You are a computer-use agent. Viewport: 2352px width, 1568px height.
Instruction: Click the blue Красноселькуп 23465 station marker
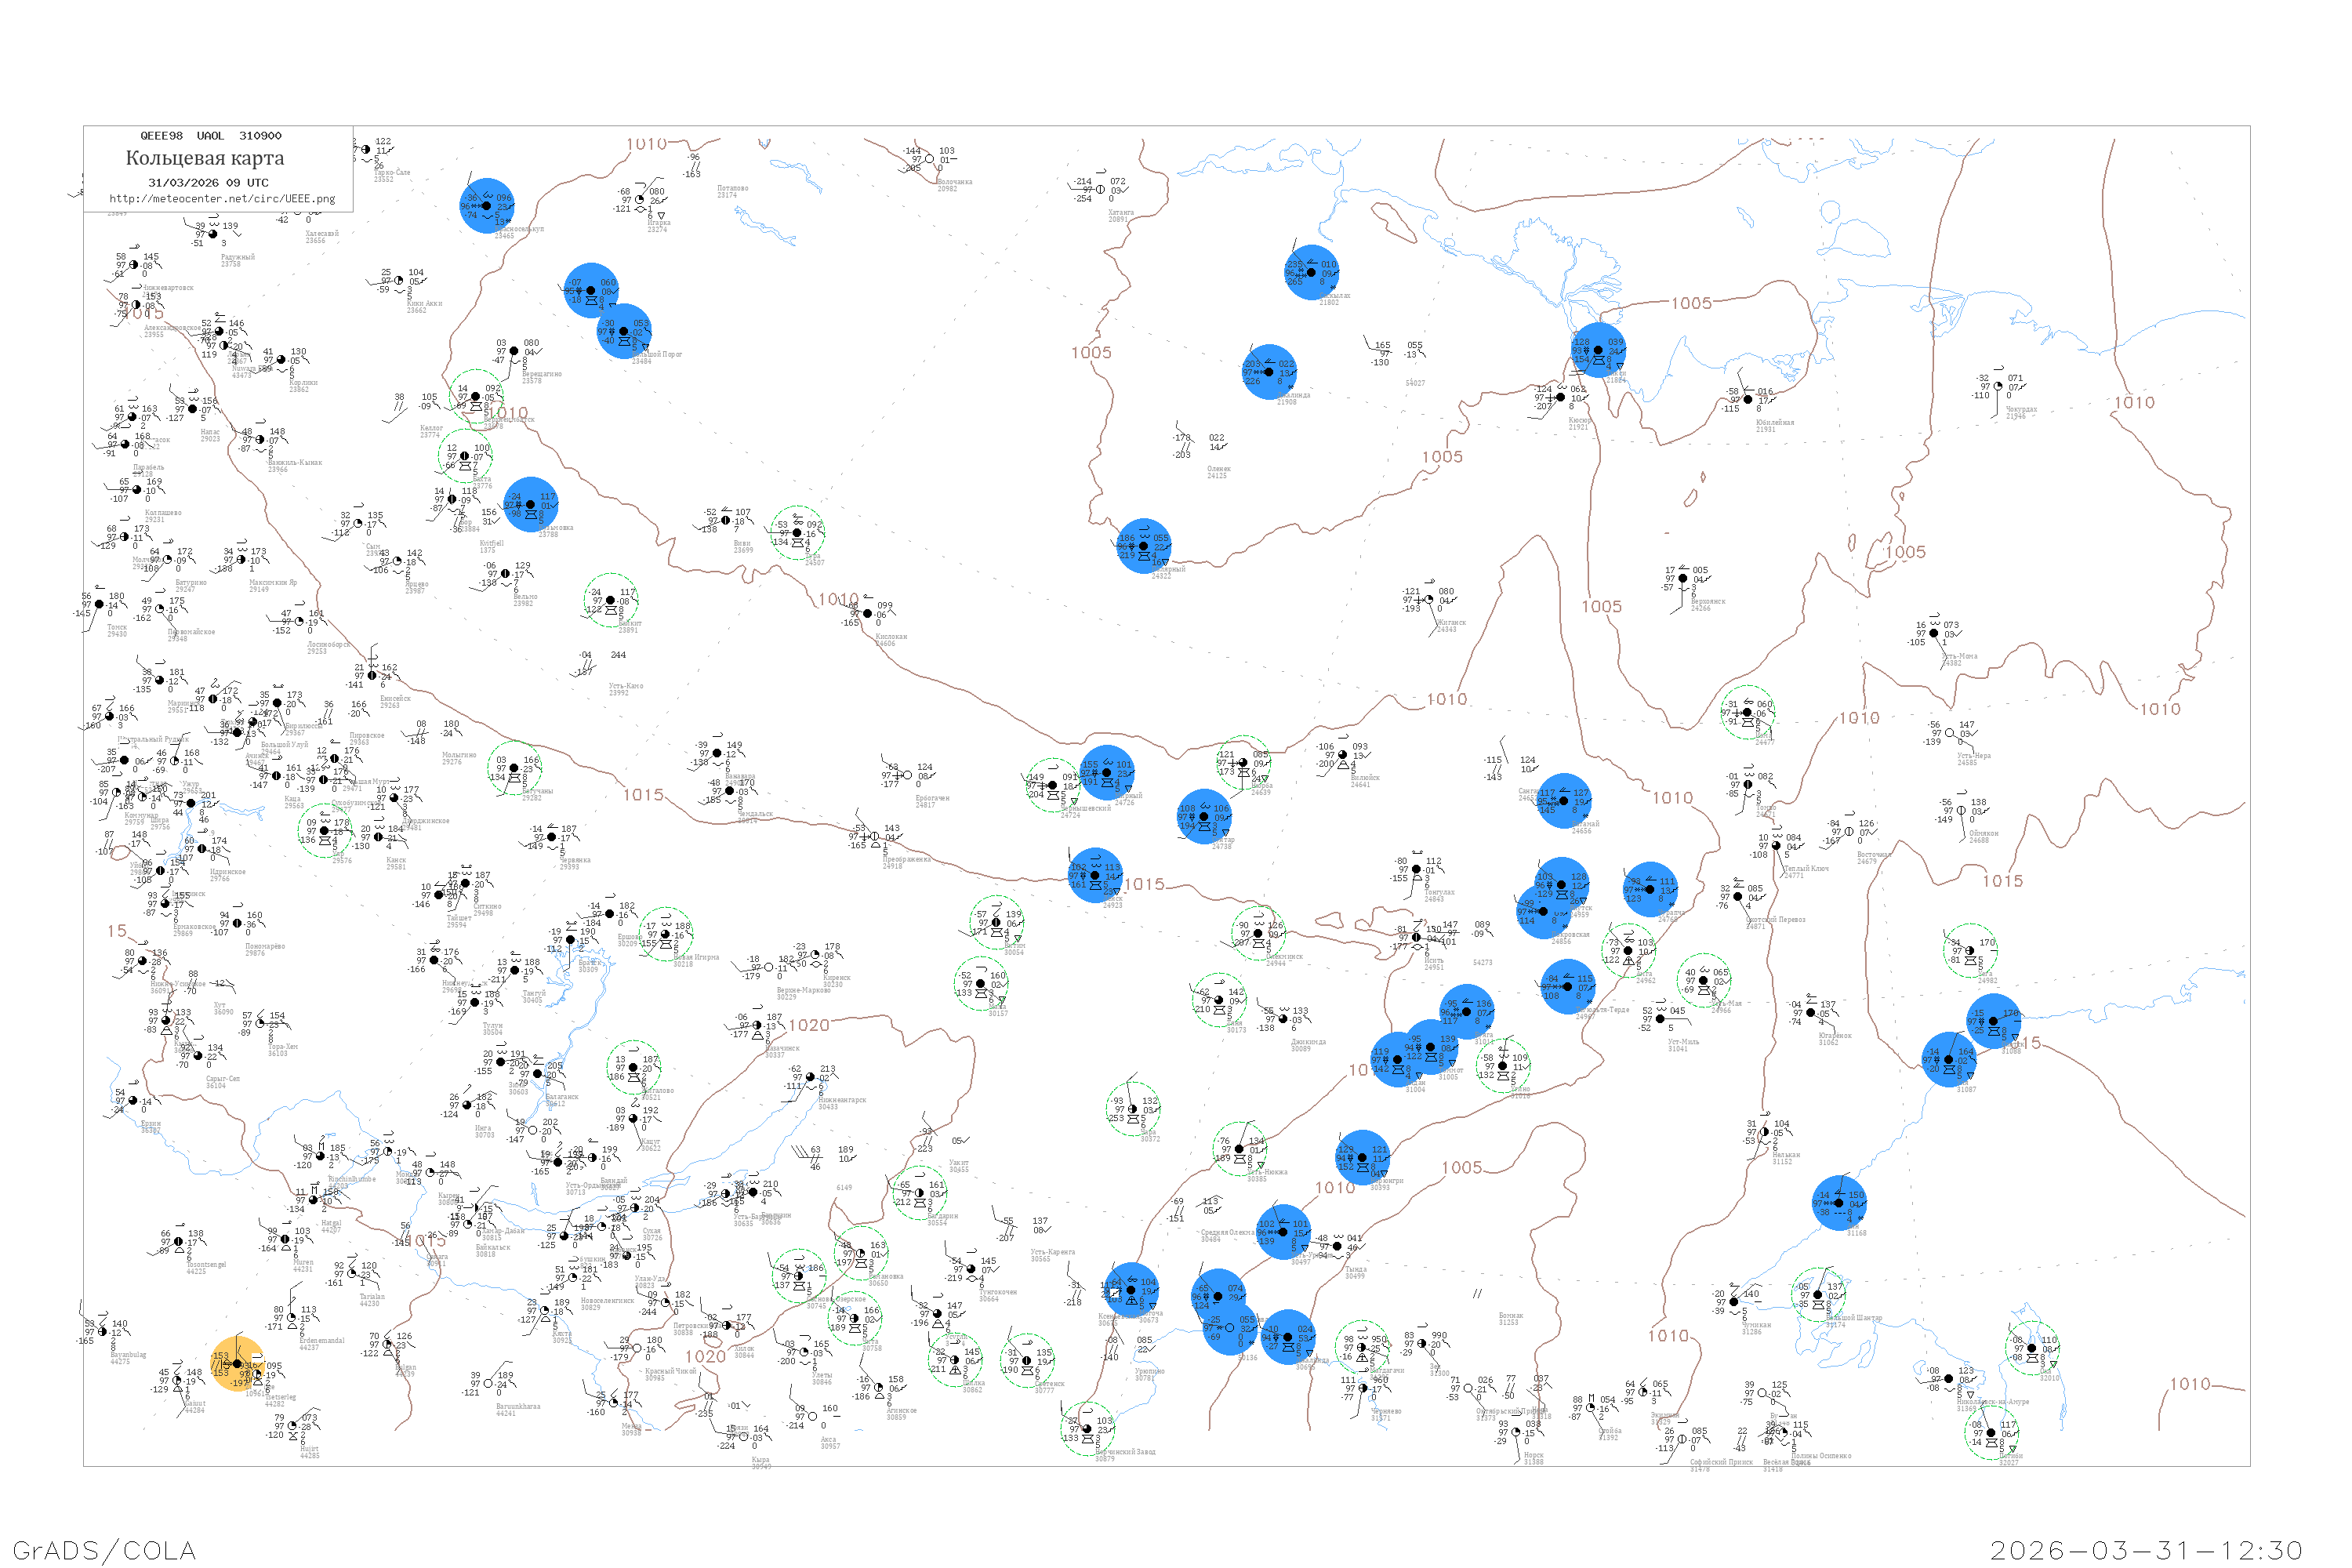coord(487,206)
